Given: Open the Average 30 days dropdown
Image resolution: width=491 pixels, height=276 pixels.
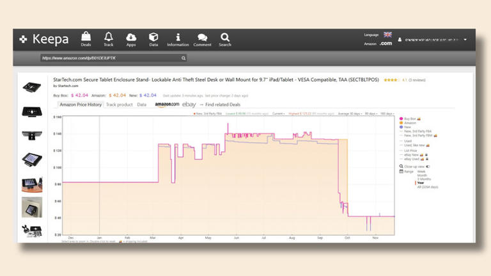Looking at the screenshot, I should tap(350, 113).
